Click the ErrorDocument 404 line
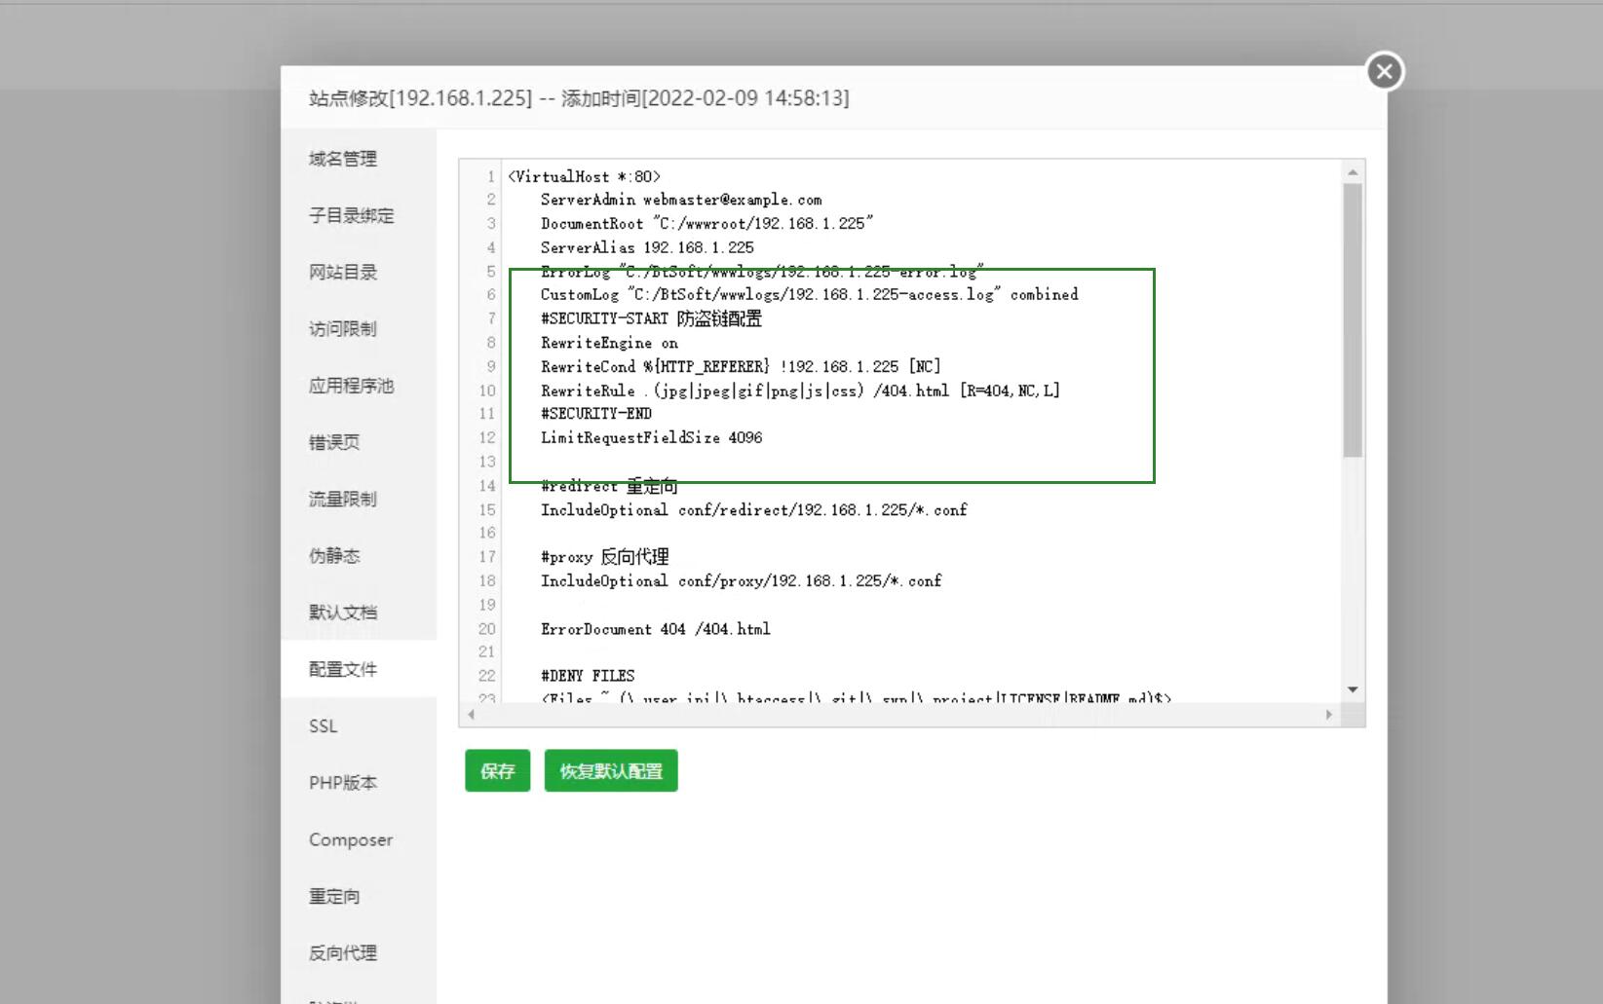The width and height of the screenshot is (1603, 1004). 656,629
